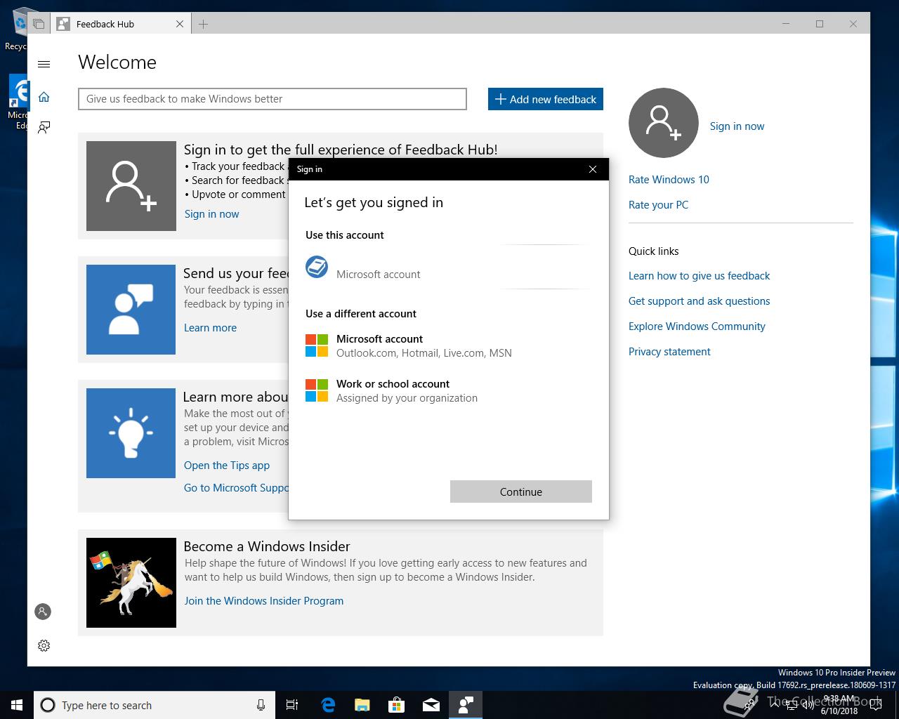Open the Feedback section in sidebar
Viewport: 899px width, 719px height.
[x=44, y=127]
